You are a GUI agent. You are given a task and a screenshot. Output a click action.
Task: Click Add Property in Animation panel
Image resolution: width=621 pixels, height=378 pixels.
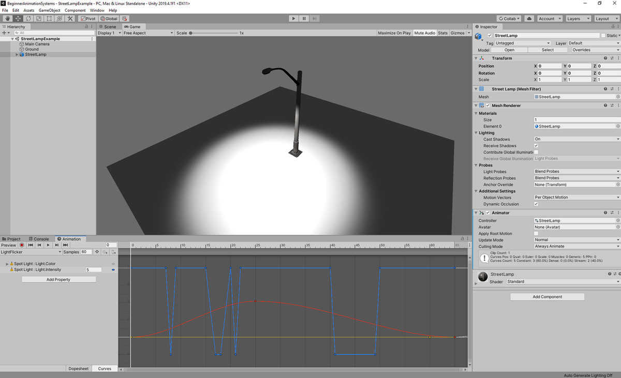[58, 280]
